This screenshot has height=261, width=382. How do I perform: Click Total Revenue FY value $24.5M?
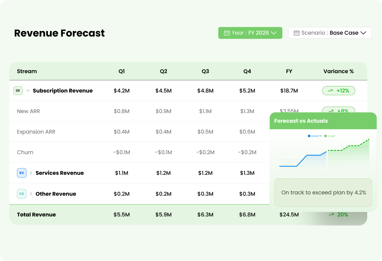click(289, 215)
